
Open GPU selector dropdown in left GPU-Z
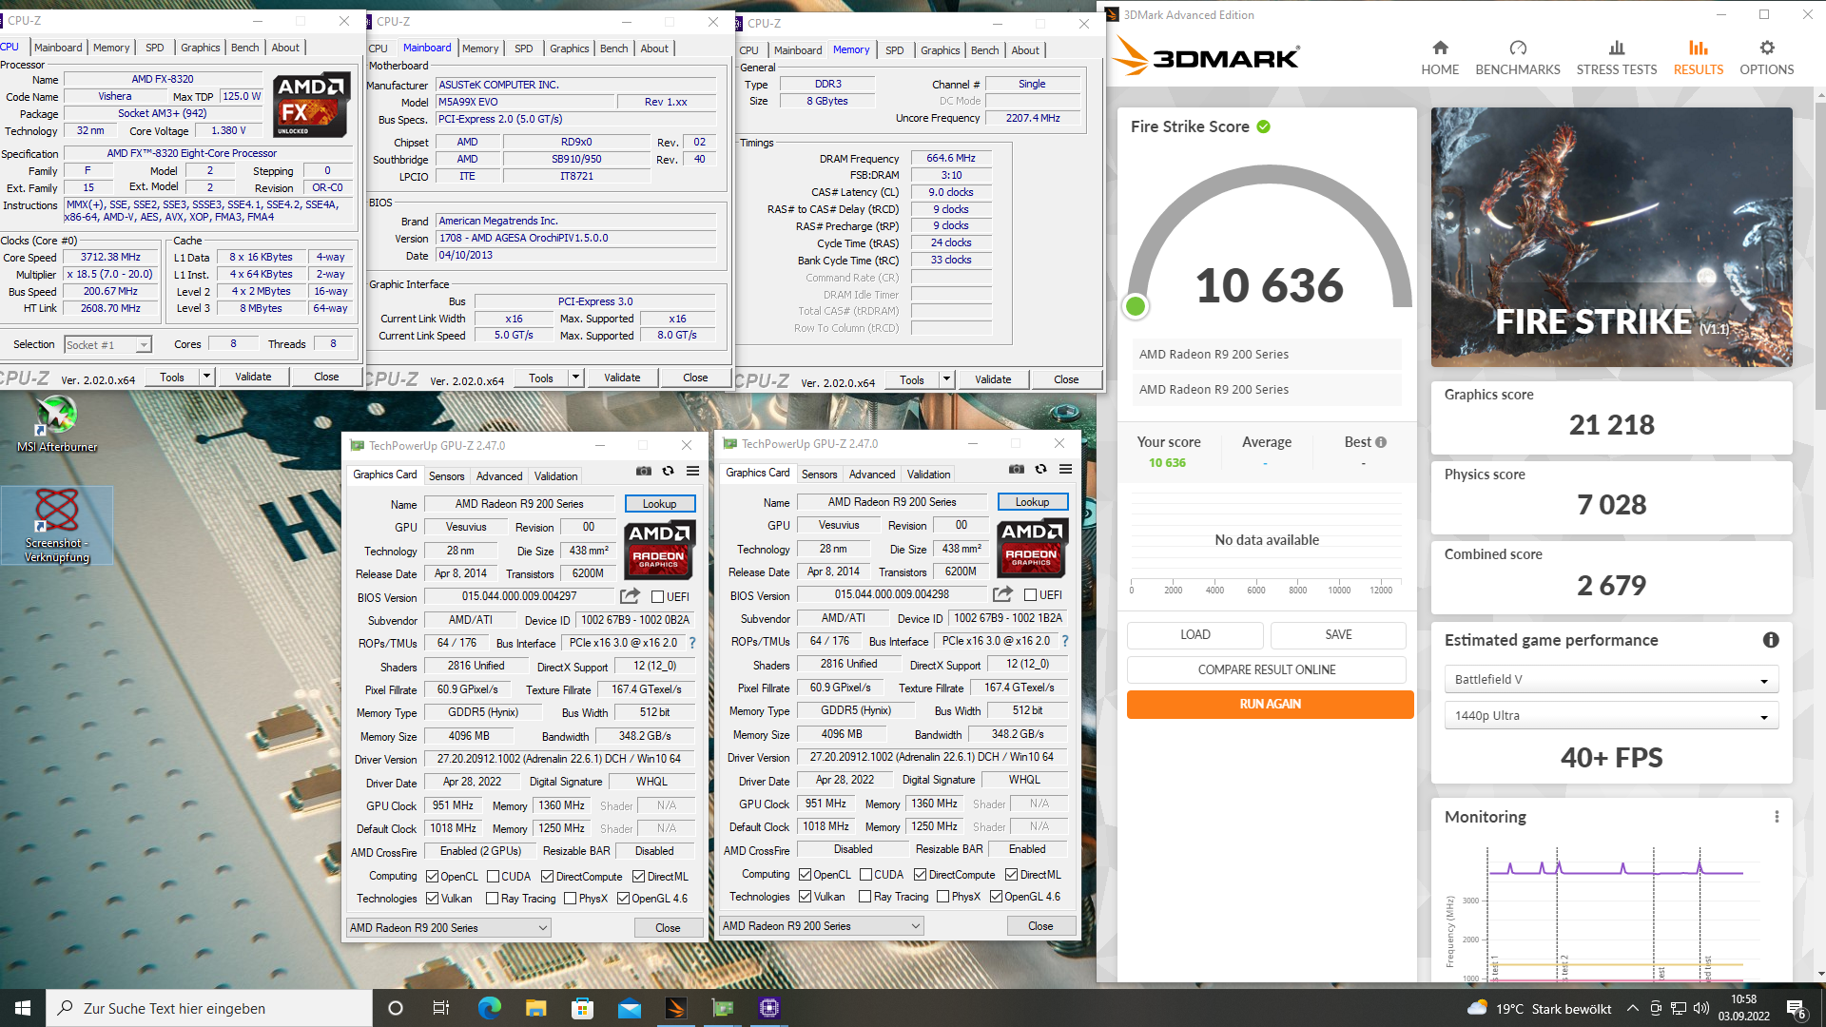449,928
